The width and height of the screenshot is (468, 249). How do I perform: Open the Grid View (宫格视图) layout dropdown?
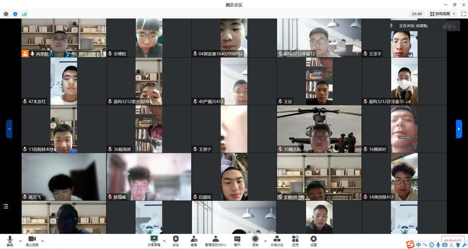[x=443, y=13]
